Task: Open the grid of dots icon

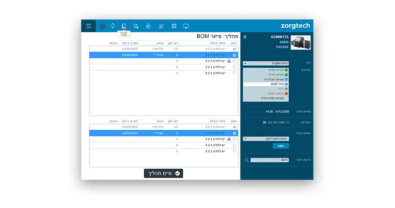Action: coord(174,26)
